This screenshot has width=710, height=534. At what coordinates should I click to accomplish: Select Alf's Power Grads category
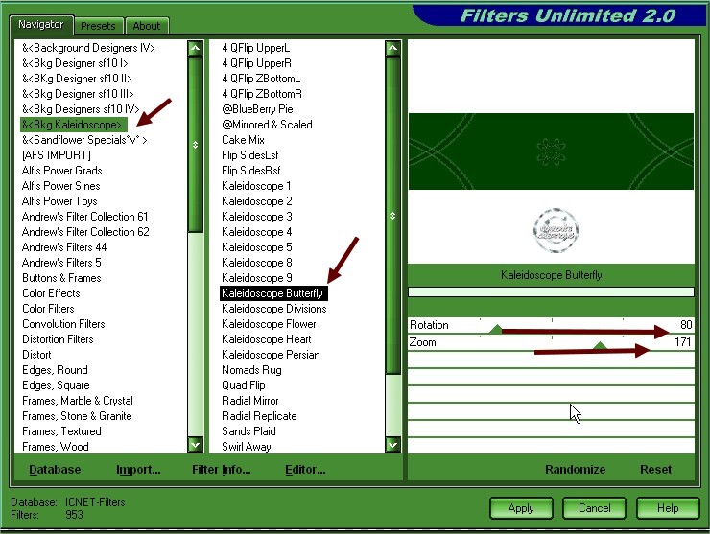[62, 171]
